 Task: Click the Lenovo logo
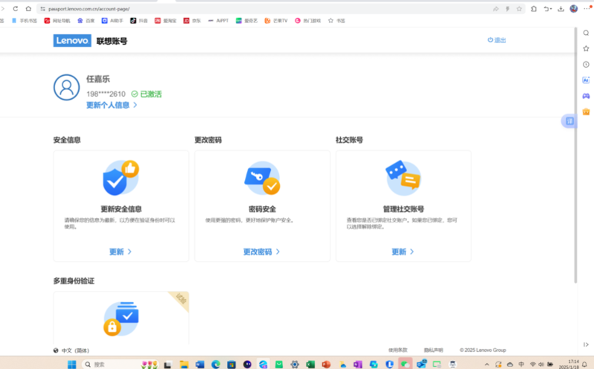(72, 40)
